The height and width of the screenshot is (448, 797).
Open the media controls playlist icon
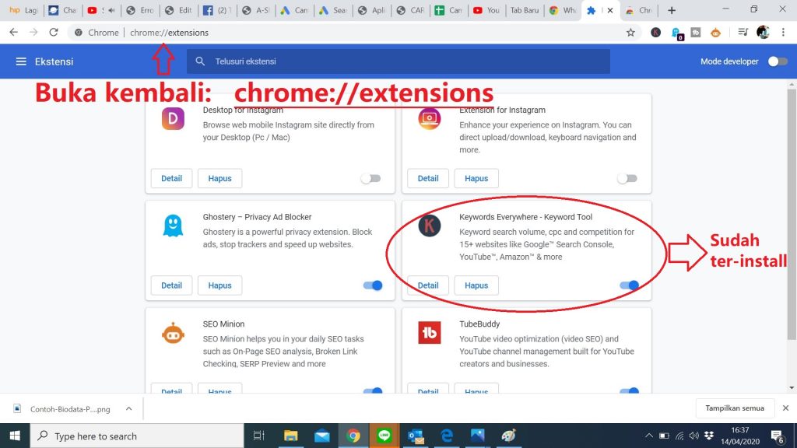point(743,33)
